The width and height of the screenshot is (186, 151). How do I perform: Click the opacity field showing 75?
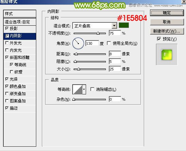(x=115, y=33)
